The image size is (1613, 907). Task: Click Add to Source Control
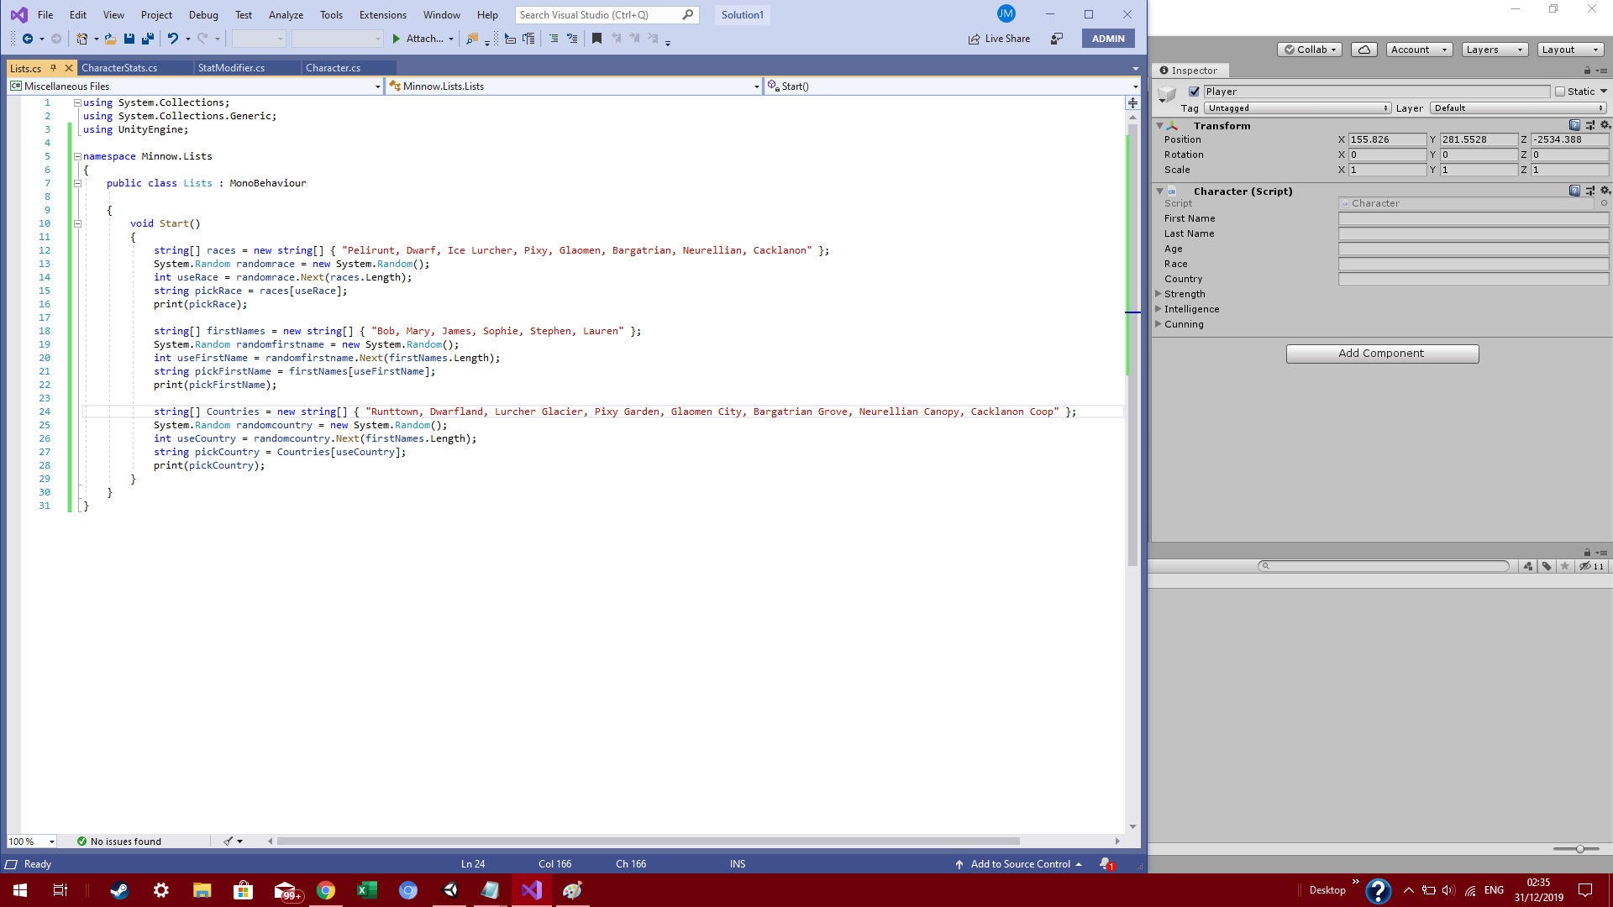tap(1019, 864)
